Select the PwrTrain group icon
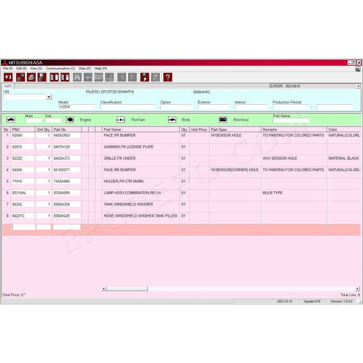 pos(121,120)
